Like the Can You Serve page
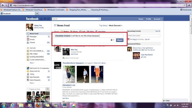192x108 pixels. pos(144,57)
